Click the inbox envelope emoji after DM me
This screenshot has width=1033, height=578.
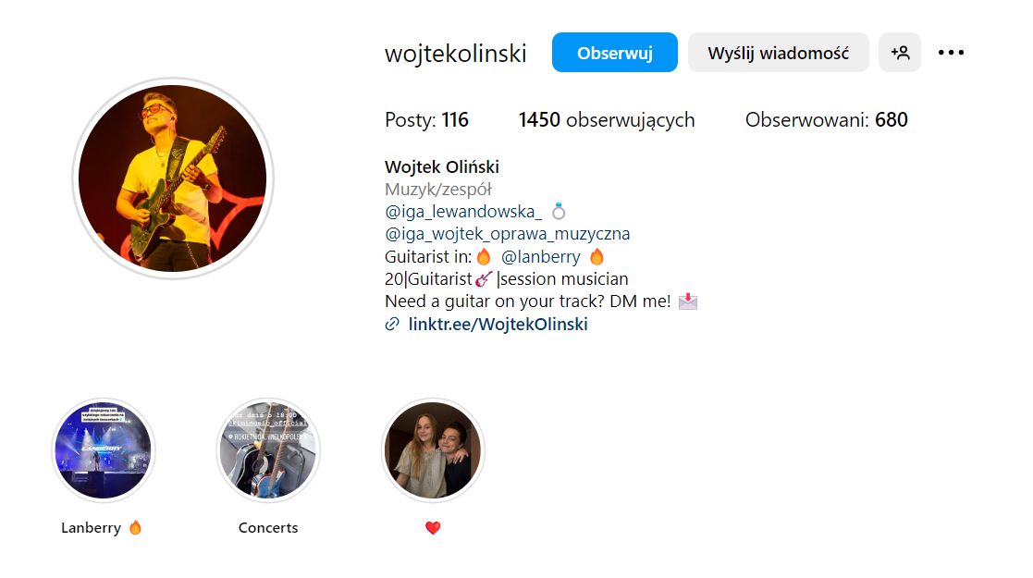[688, 301]
